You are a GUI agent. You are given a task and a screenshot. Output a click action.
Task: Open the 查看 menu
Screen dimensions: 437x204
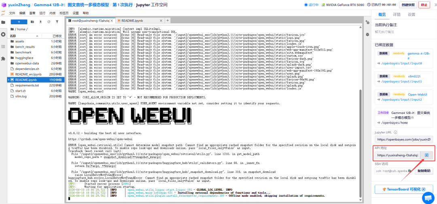point(32,13)
